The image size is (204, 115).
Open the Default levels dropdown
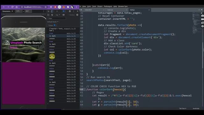[x=53, y=22]
